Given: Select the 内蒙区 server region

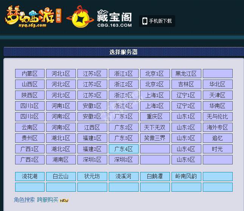Looking at the screenshot, I should tap(30, 73).
